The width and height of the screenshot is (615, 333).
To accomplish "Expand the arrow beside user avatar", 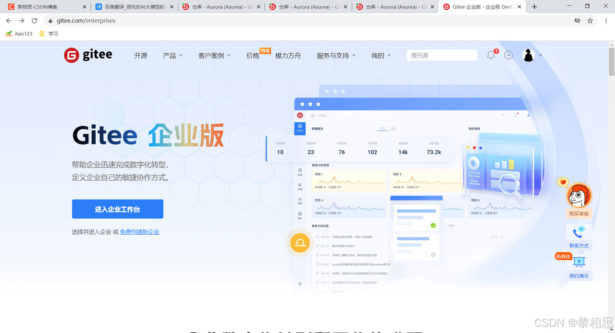I will click(x=541, y=56).
